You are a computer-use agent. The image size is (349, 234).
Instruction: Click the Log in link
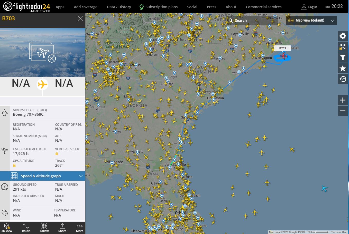(313, 7)
